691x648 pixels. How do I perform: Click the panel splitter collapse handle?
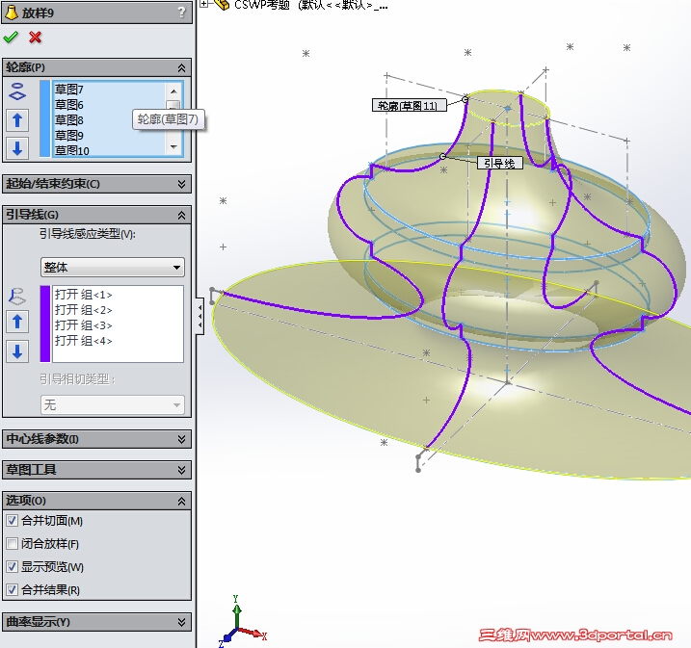tap(200, 316)
